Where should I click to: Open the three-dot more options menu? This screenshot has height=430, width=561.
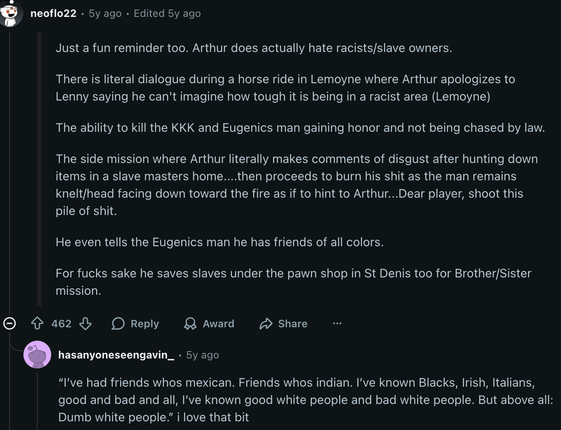(x=337, y=323)
